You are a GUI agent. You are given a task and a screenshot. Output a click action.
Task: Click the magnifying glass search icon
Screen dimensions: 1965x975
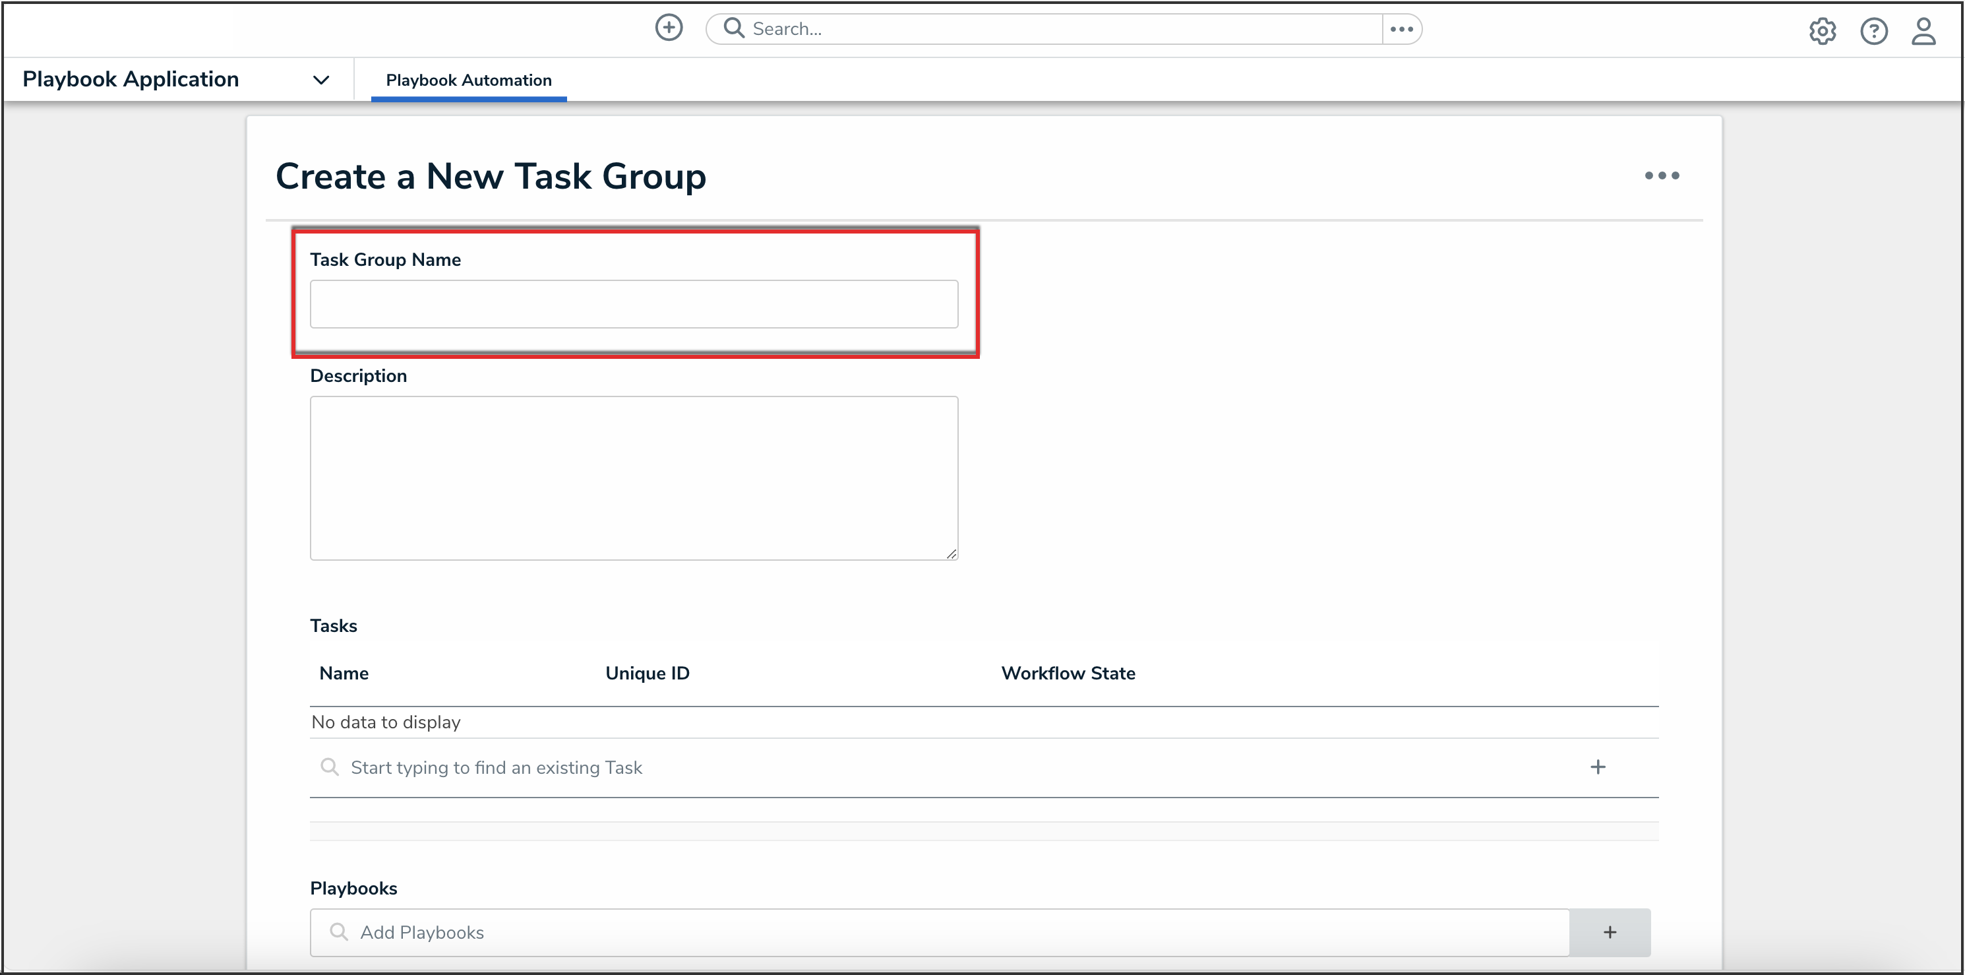click(x=734, y=28)
